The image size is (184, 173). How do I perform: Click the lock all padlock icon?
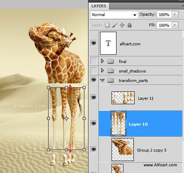129,25
